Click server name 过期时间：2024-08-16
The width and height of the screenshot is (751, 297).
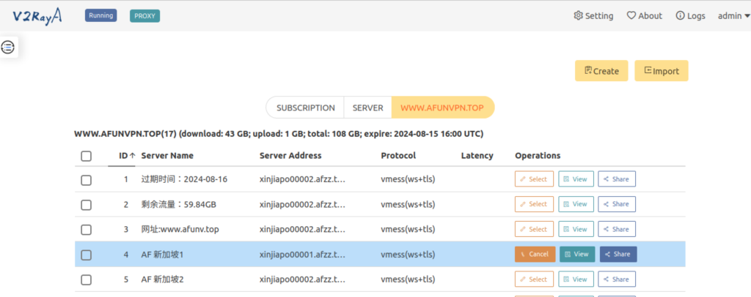pyautogui.click(x=184, y=179)
